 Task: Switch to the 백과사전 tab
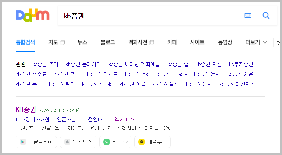click(138, 42)
